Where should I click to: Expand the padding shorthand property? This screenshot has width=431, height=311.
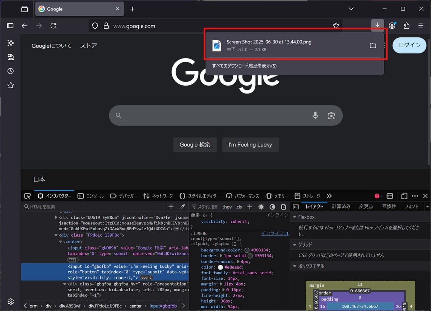point(224,290)
